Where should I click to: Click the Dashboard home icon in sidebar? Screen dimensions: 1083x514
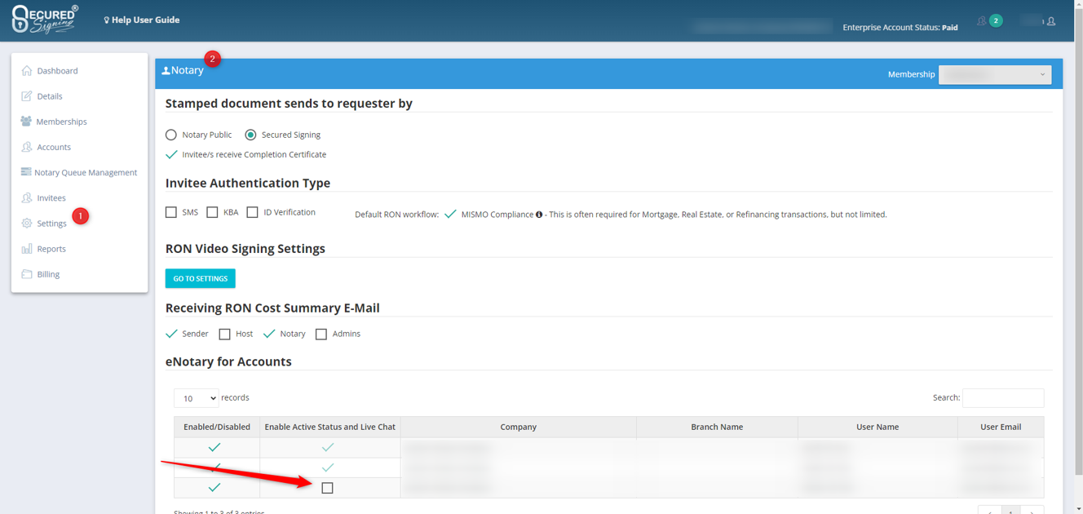coord(27,71)
